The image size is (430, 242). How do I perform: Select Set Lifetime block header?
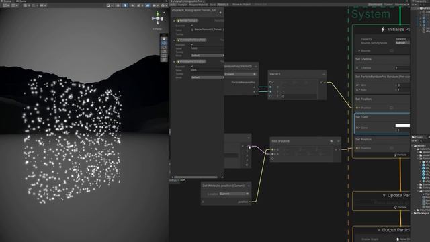click(382, 59)
